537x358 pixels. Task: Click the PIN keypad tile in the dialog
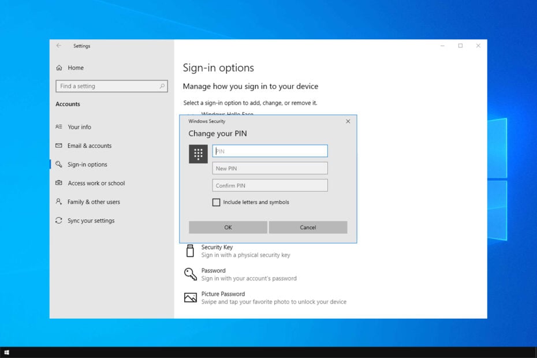pyautogui.click(x=198, y=154)
